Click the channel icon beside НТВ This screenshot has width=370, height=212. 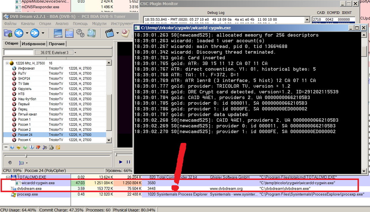pyautogui.click(x=14, y=94)
